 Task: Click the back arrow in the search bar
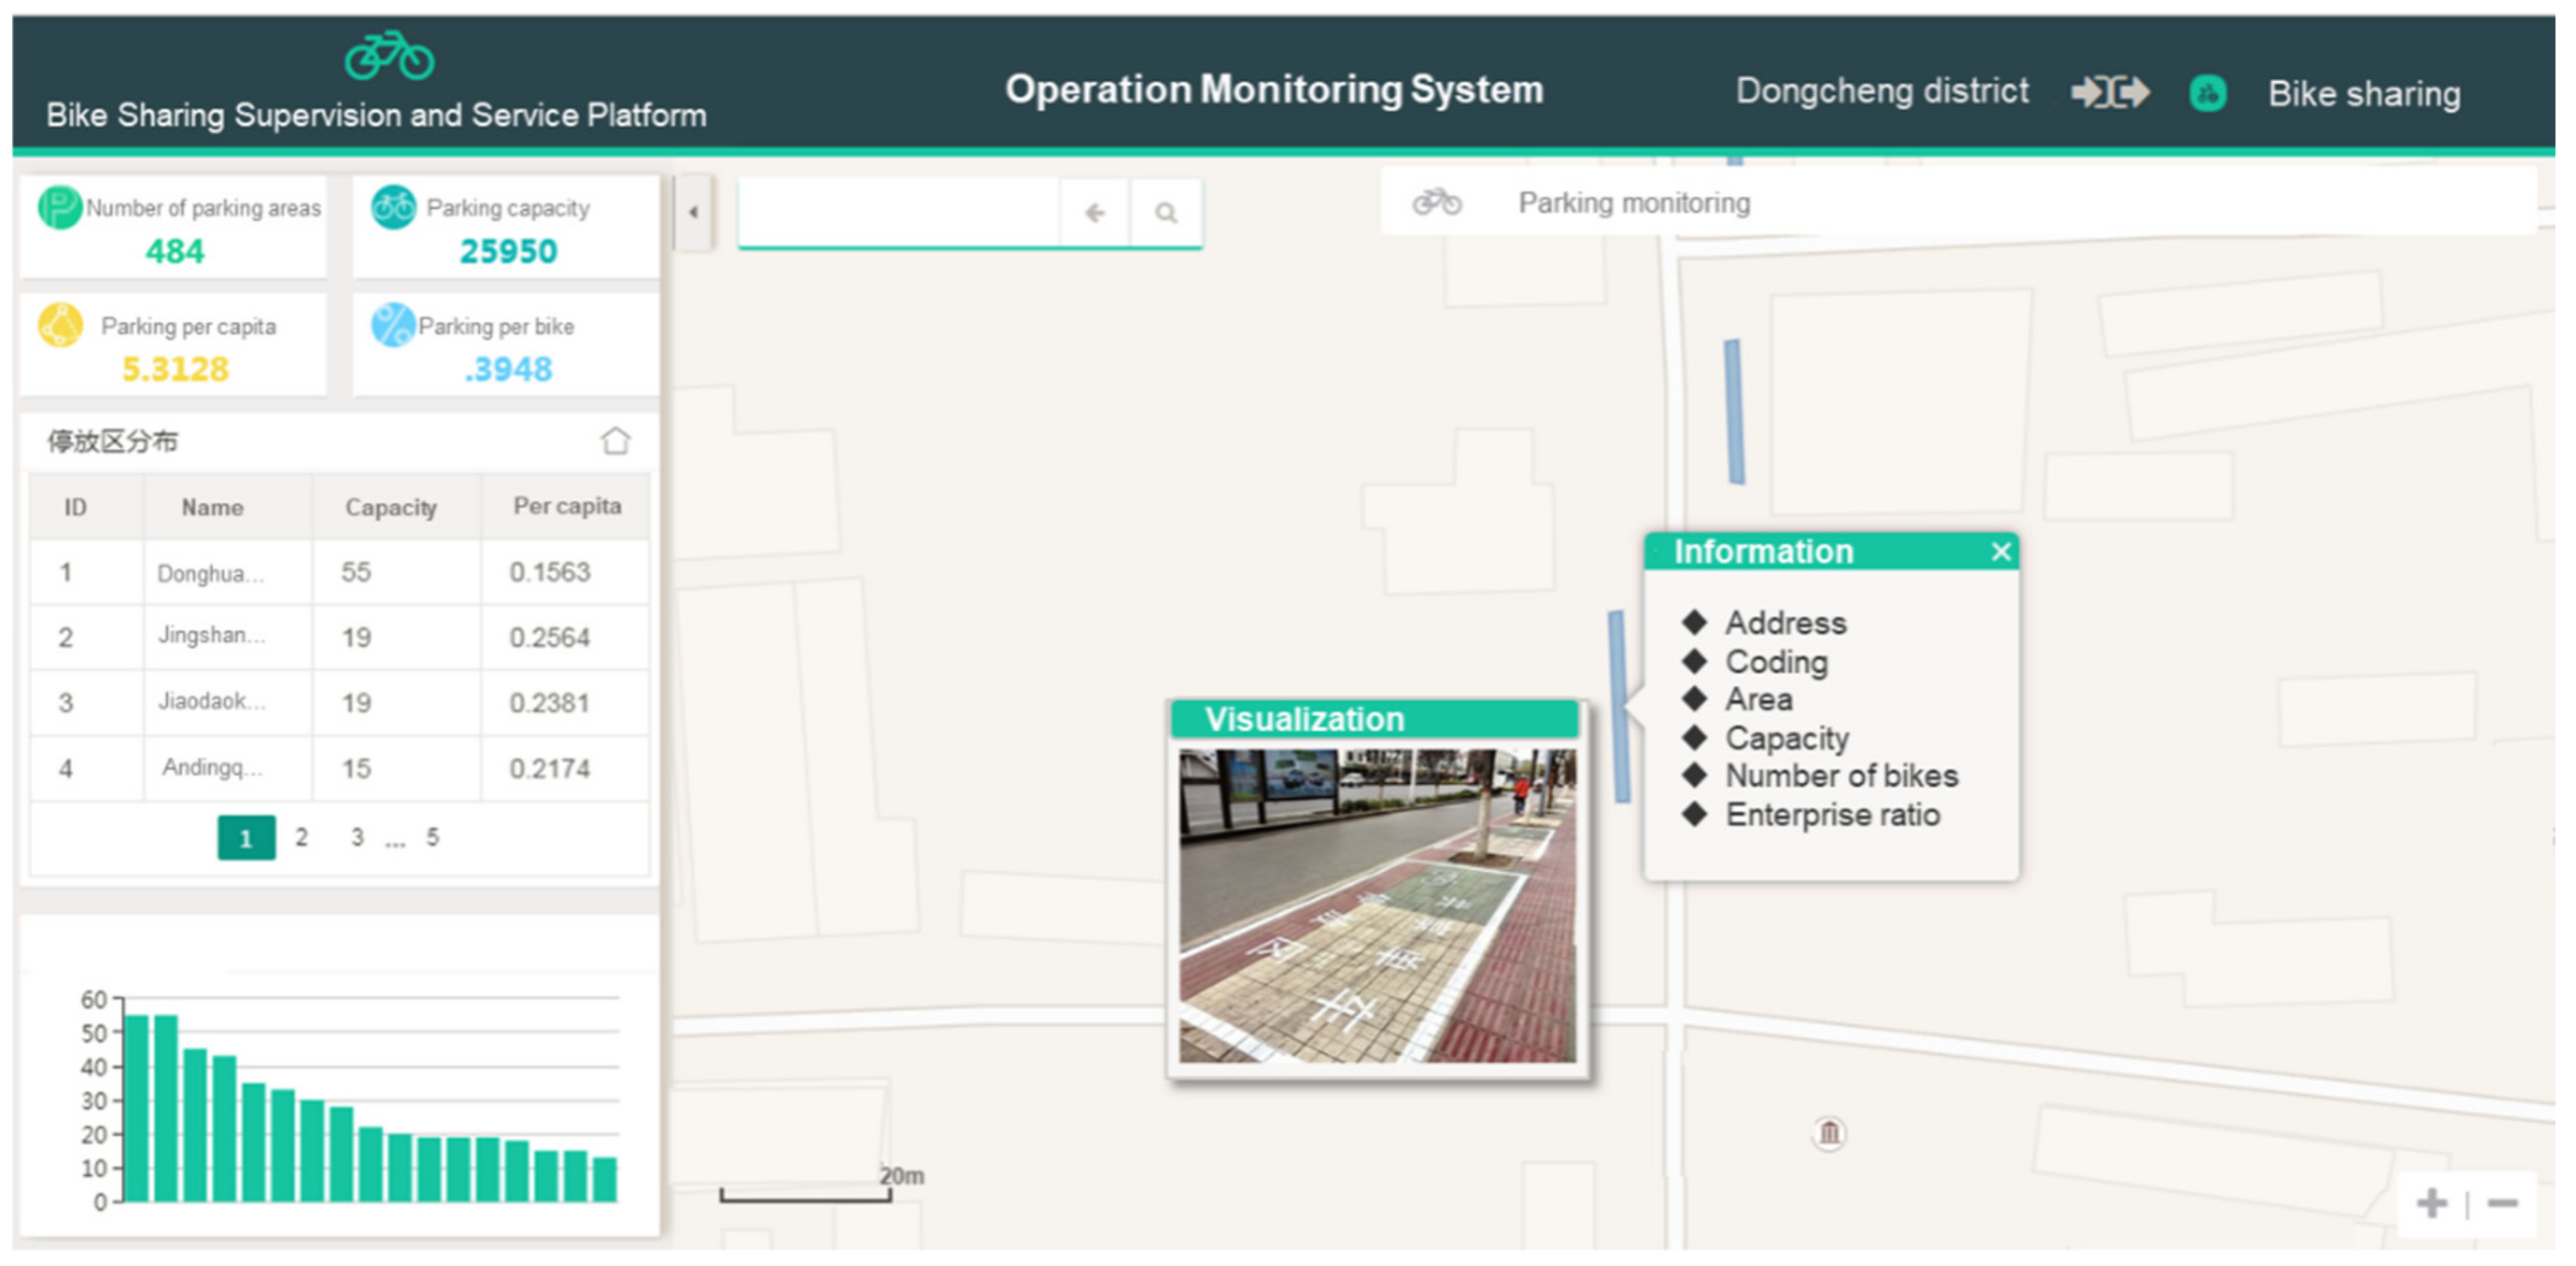tap(1095, 213)
